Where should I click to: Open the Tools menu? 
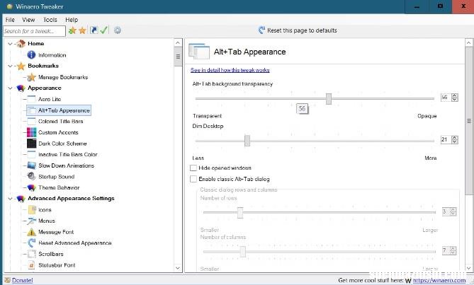pyautogui.click(x=50, y=20)
